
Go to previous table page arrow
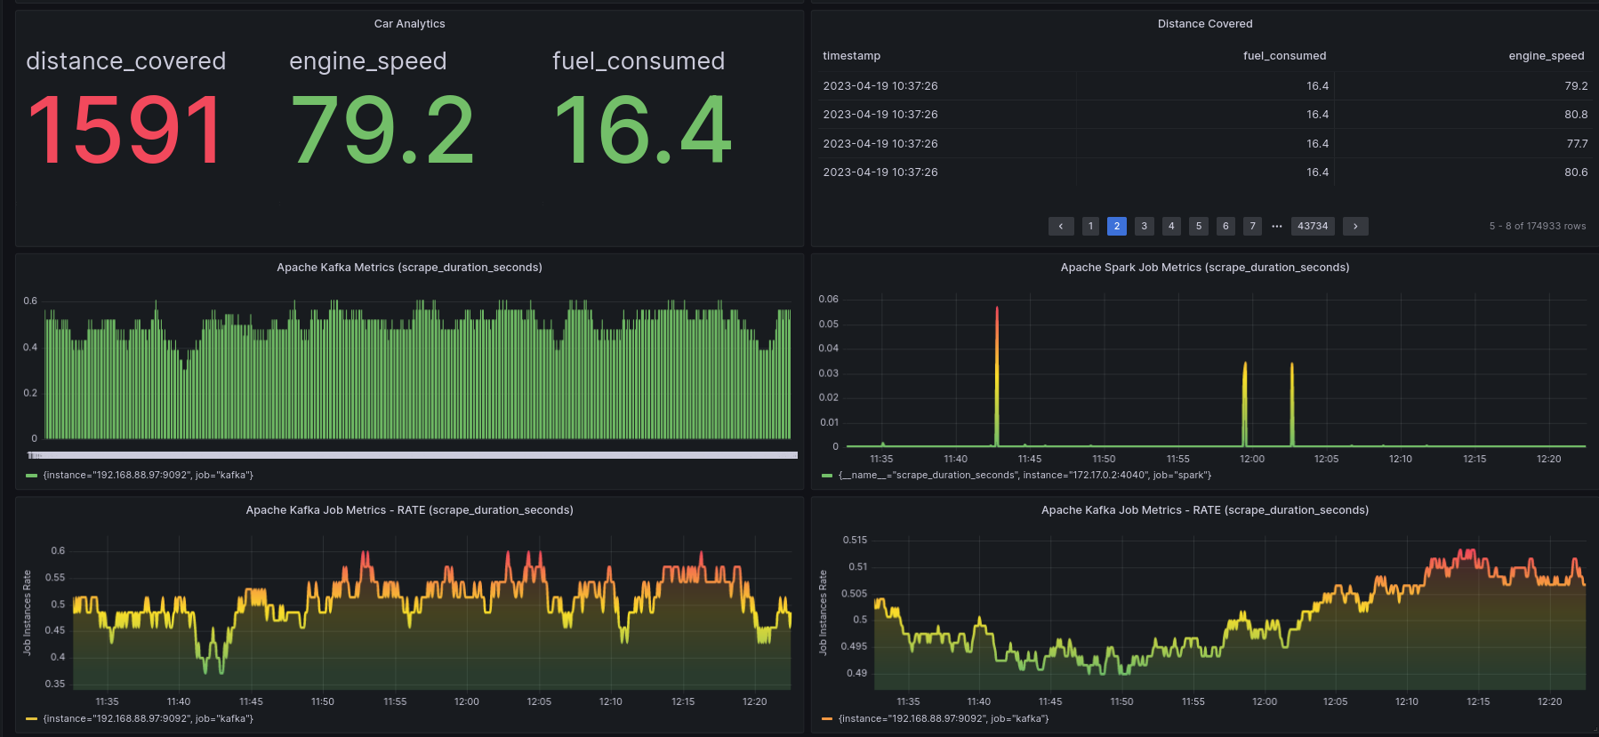click(1061, 227)
